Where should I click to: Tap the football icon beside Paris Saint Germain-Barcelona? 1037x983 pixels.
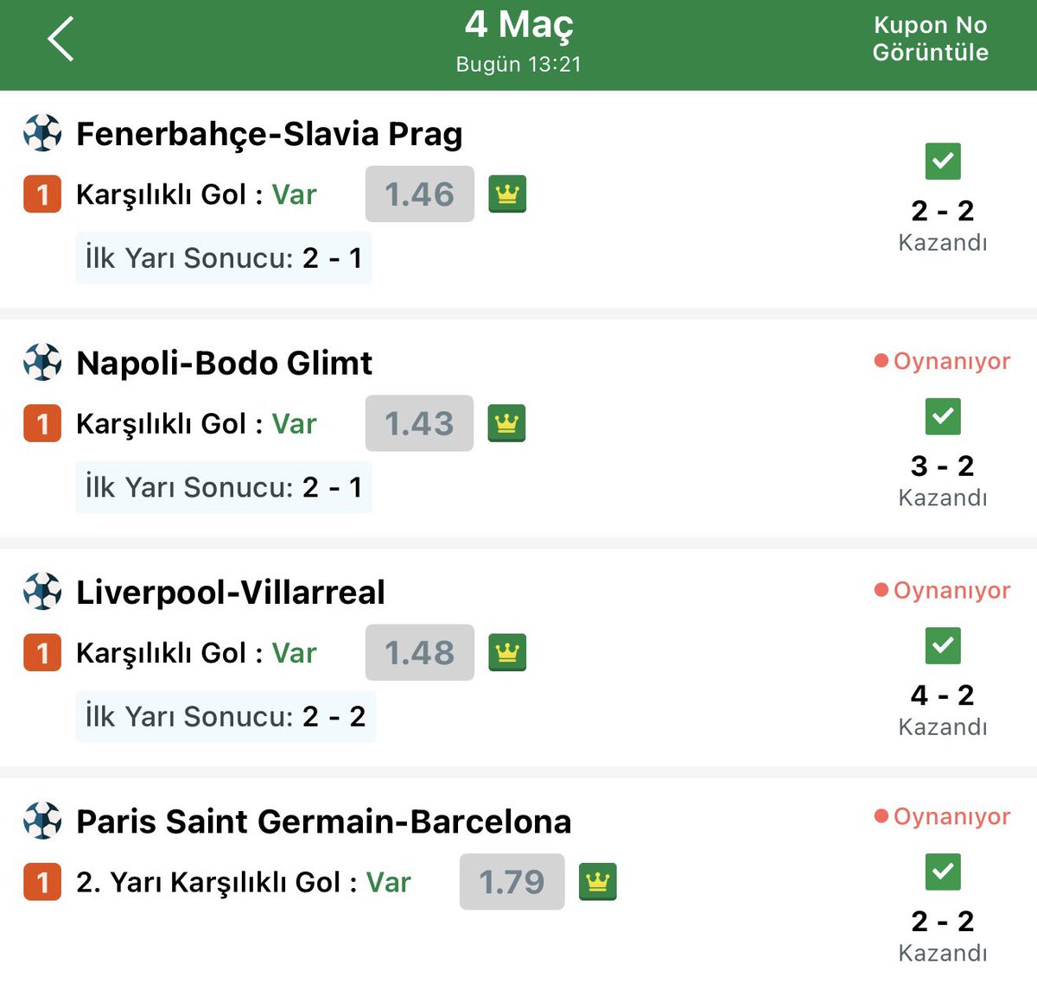click(x=42, y=821)
